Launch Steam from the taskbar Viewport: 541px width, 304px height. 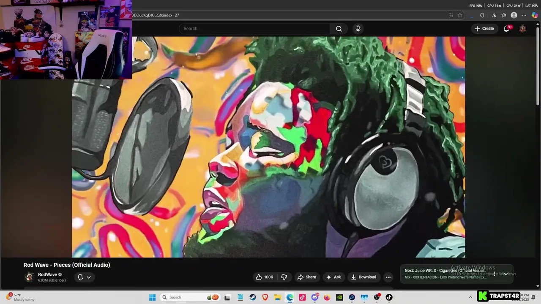pyautogui.click(x=253, y=297)
